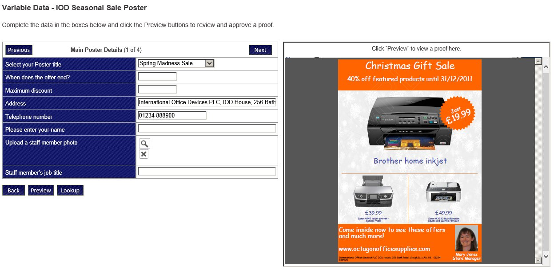Image resolution: width=554 pixels, height=270 pixels.
Task: Click inner preview scrollbar up arrow
Action: (538, 61)
